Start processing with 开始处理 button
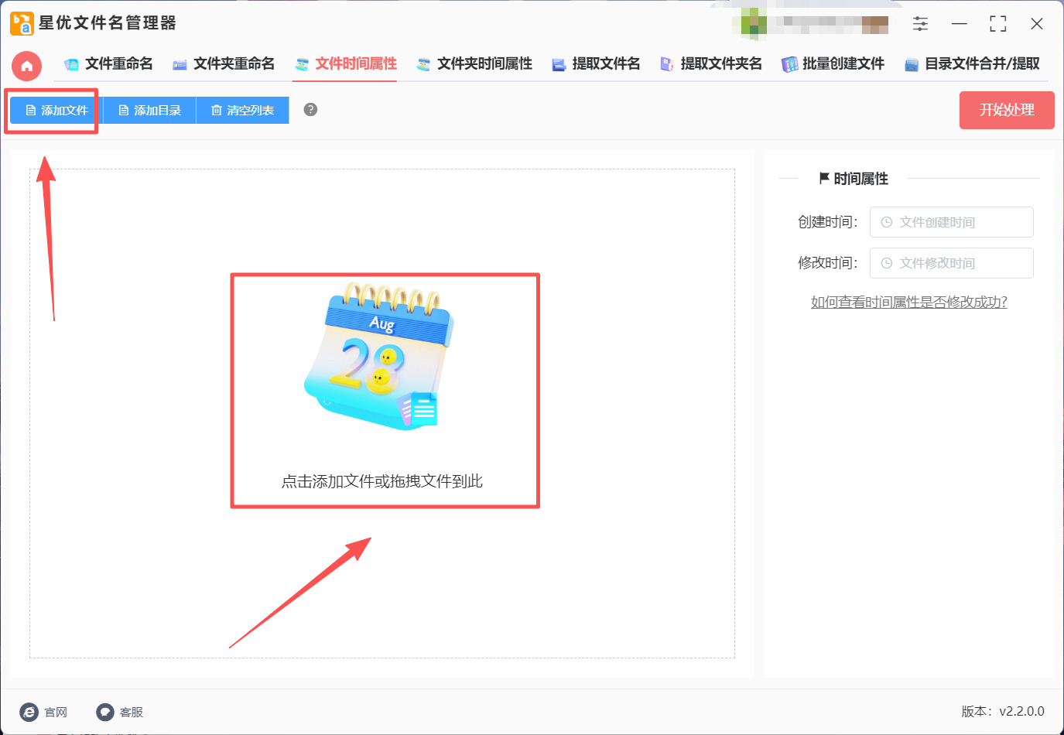The width and height of the screenshot is (1064, 735). pyautogui.click(x=1007, y=110)
